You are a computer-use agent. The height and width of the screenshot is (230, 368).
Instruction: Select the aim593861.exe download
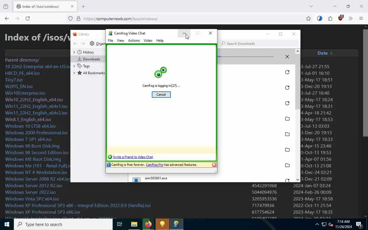156,178
